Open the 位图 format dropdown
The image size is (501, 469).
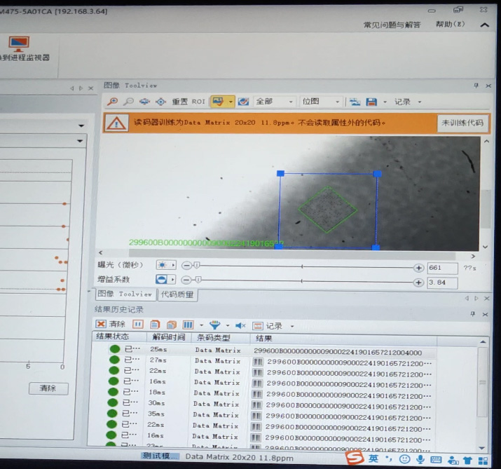(x=320, y=102)
